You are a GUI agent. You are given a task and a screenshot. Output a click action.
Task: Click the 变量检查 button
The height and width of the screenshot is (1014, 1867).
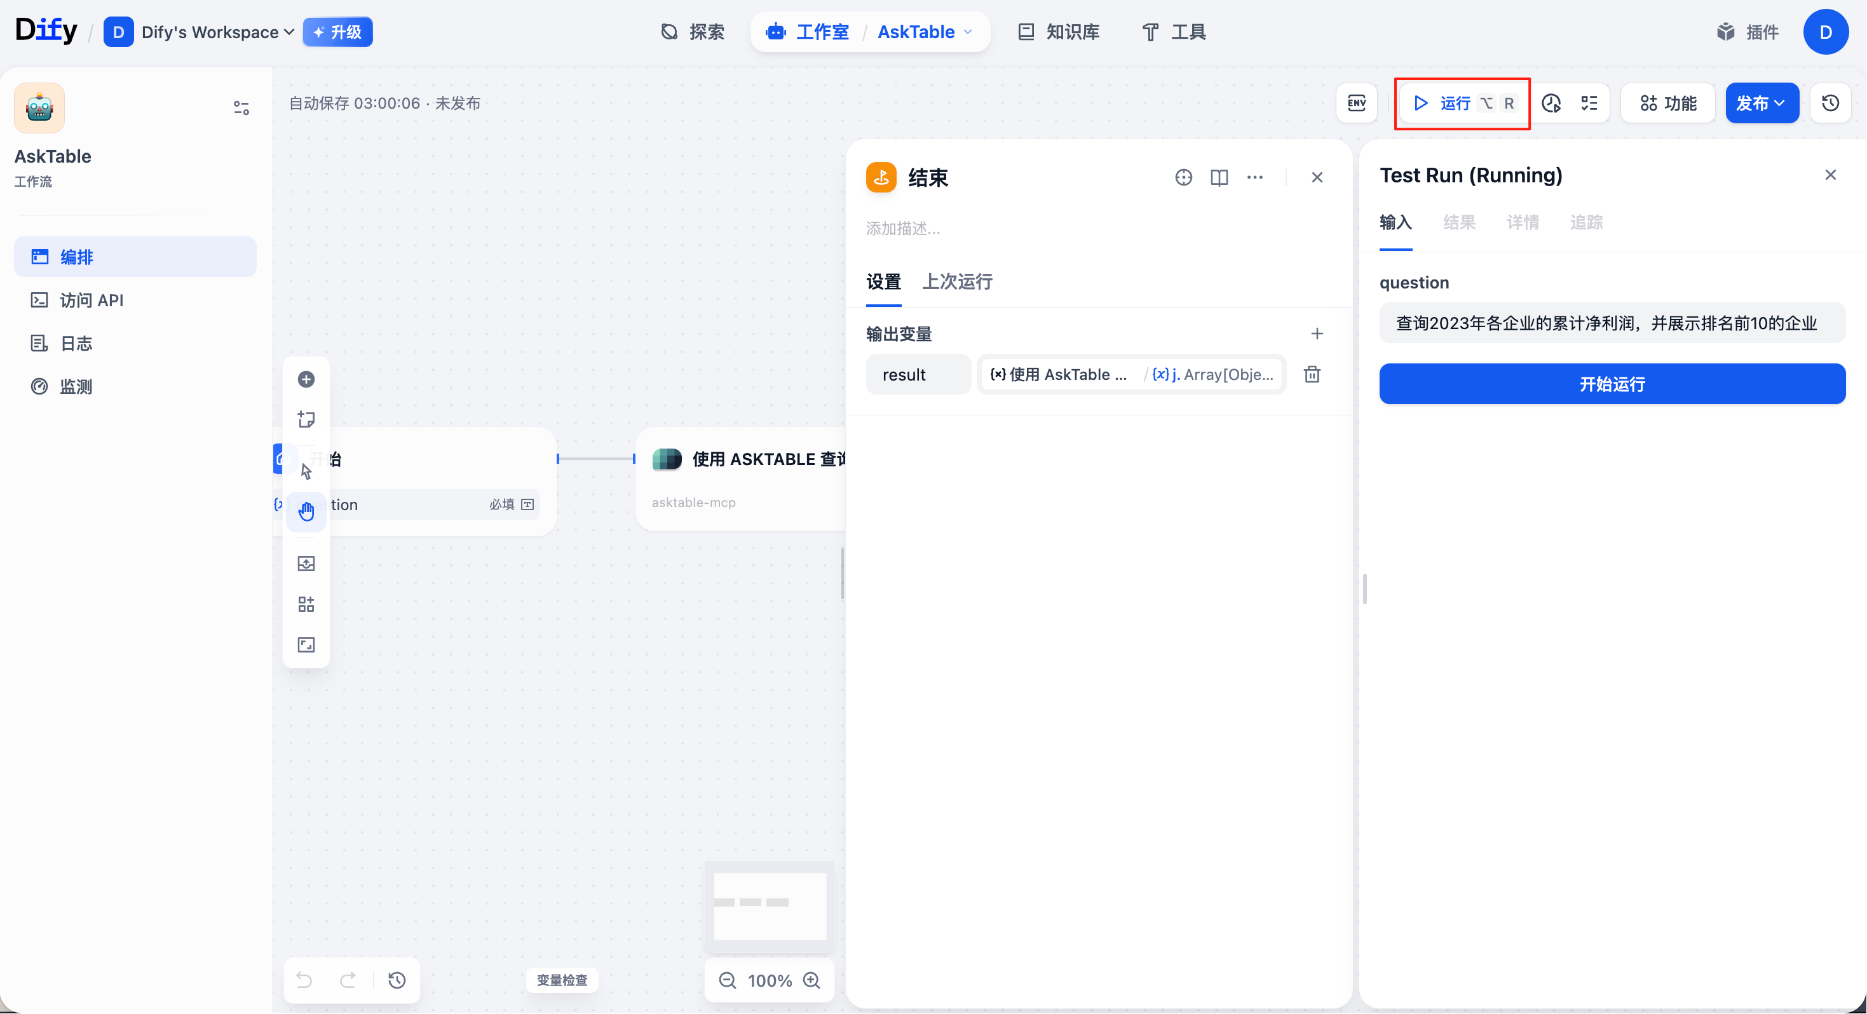click(x=562, y=980)
